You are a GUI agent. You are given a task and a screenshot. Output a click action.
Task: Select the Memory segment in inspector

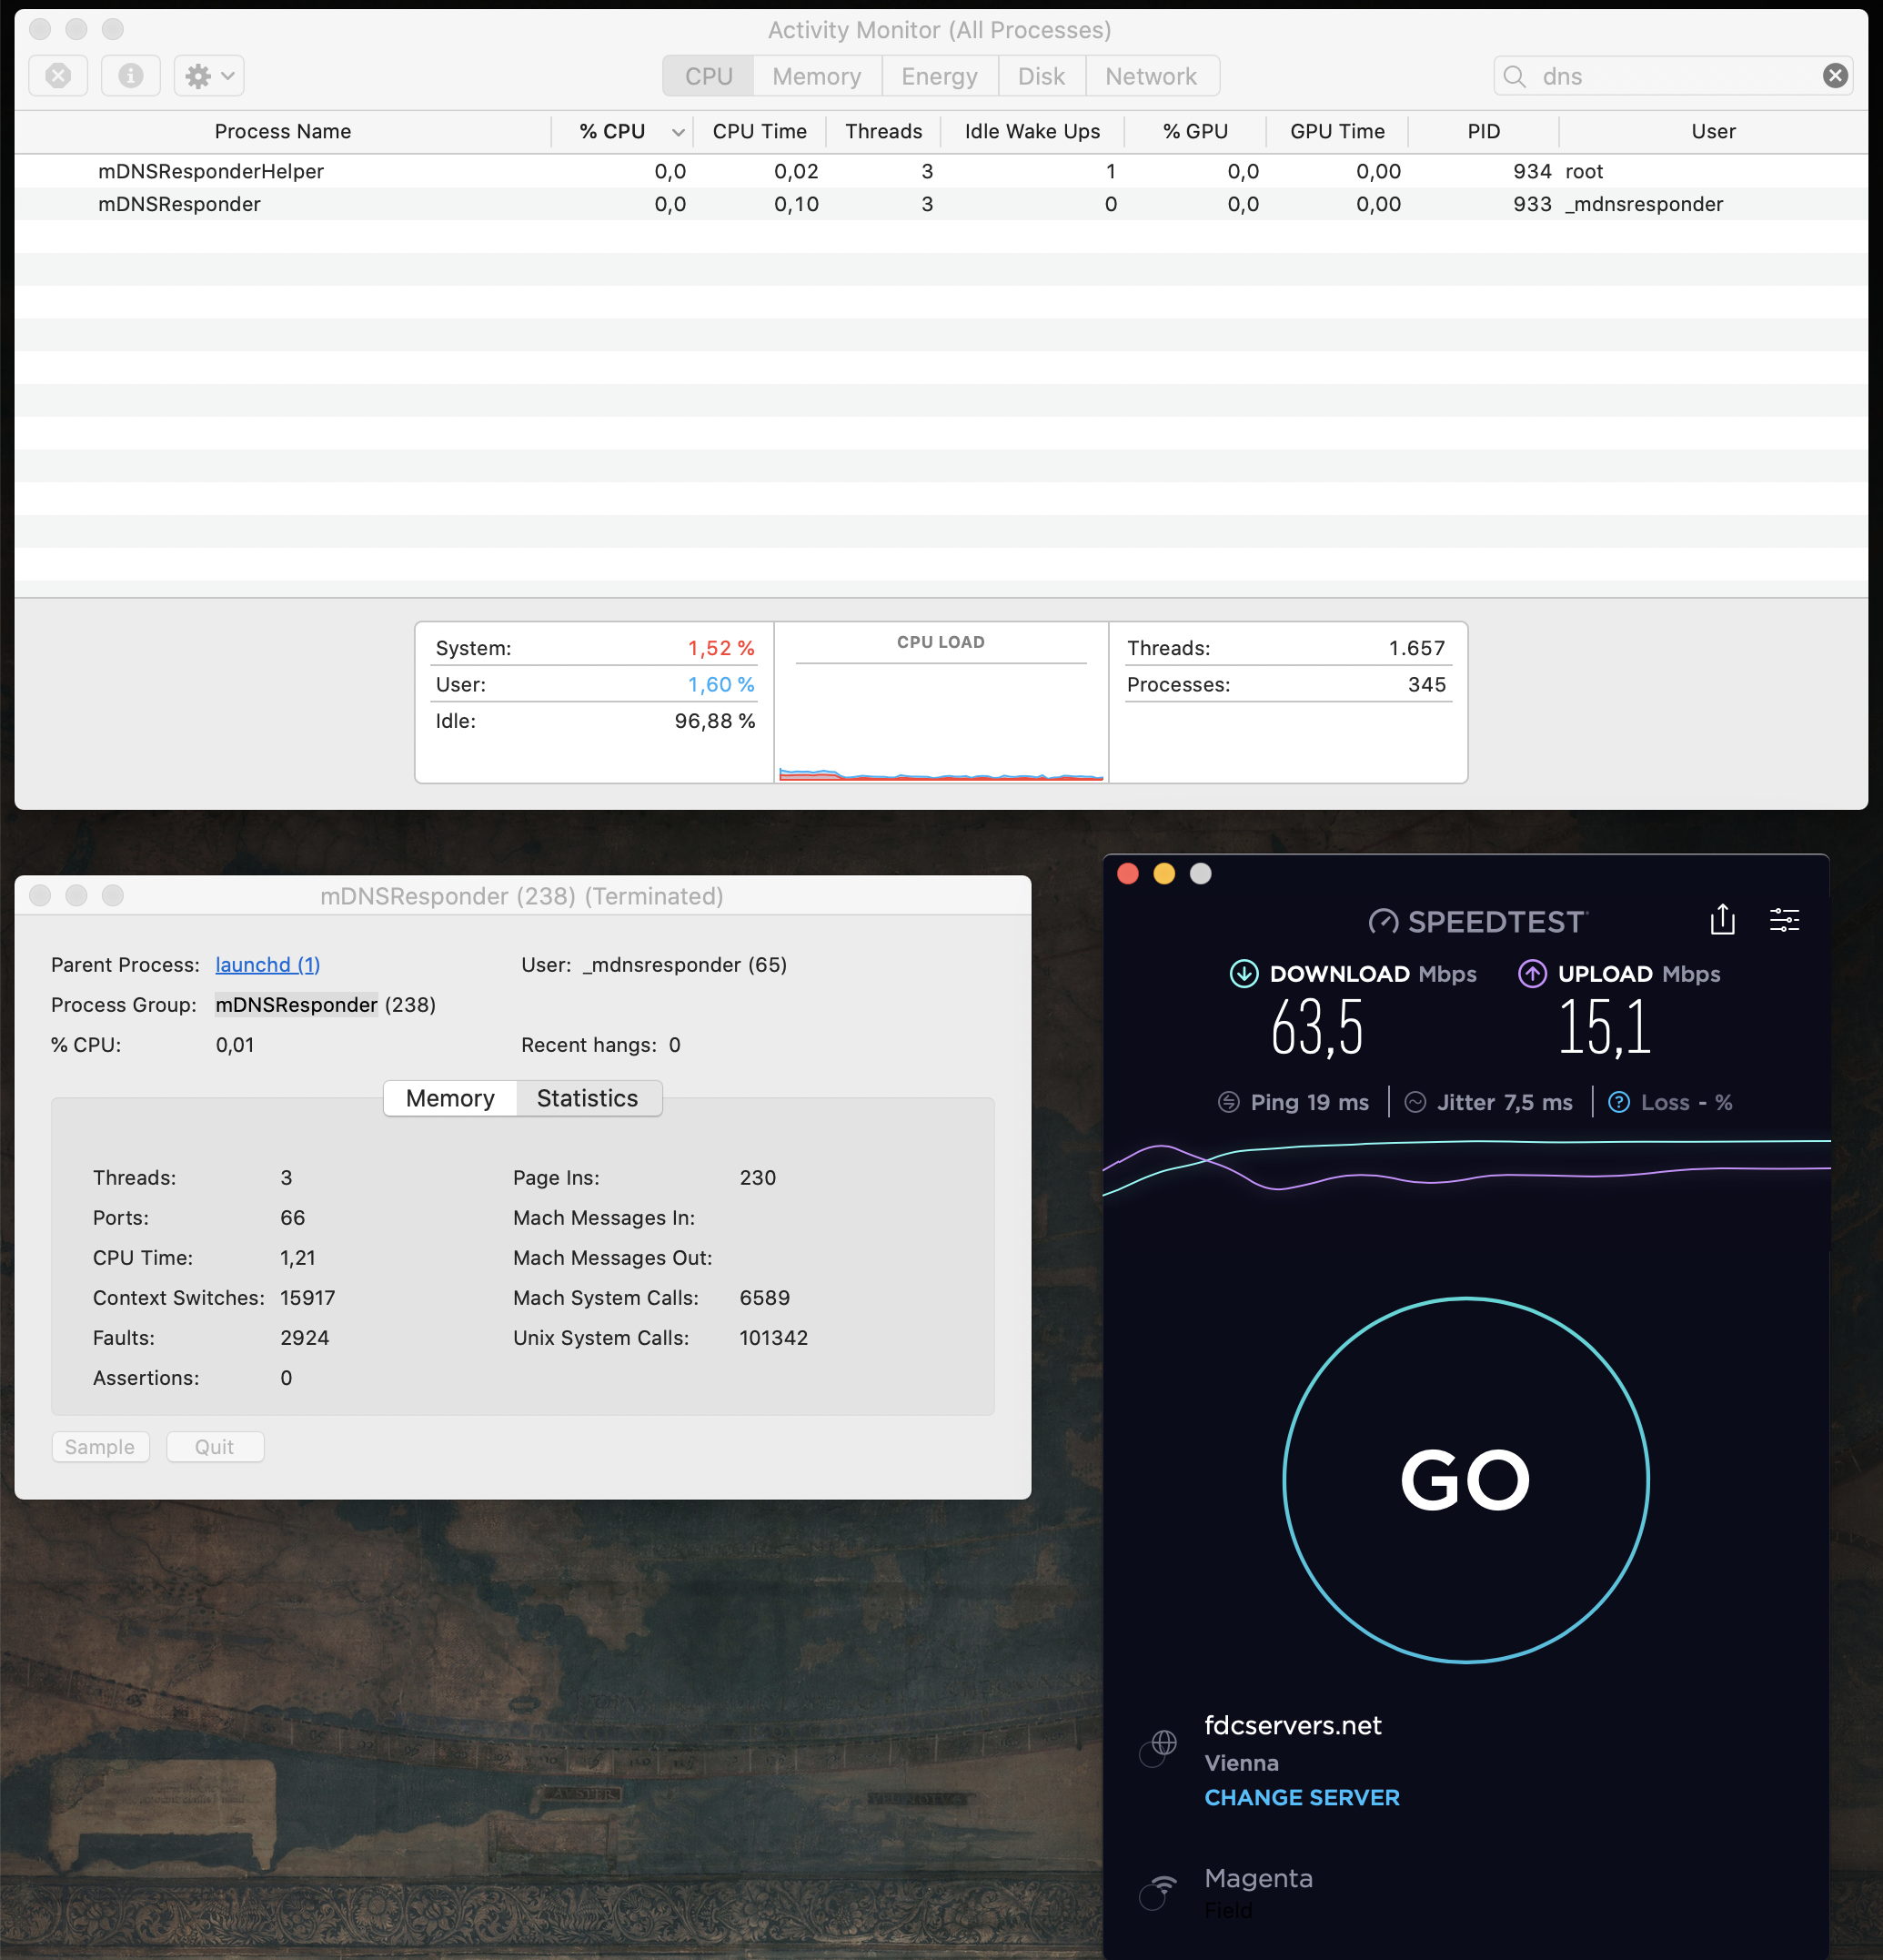tap(449, 1098)
